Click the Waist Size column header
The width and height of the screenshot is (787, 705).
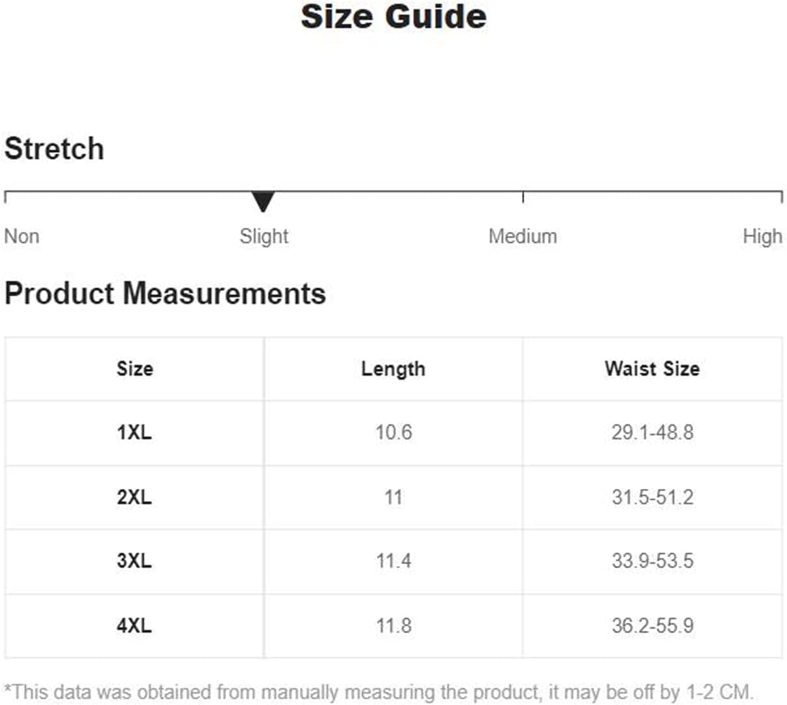(652, 369)
